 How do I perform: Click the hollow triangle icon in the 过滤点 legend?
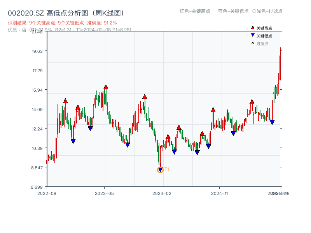point(253,43)
